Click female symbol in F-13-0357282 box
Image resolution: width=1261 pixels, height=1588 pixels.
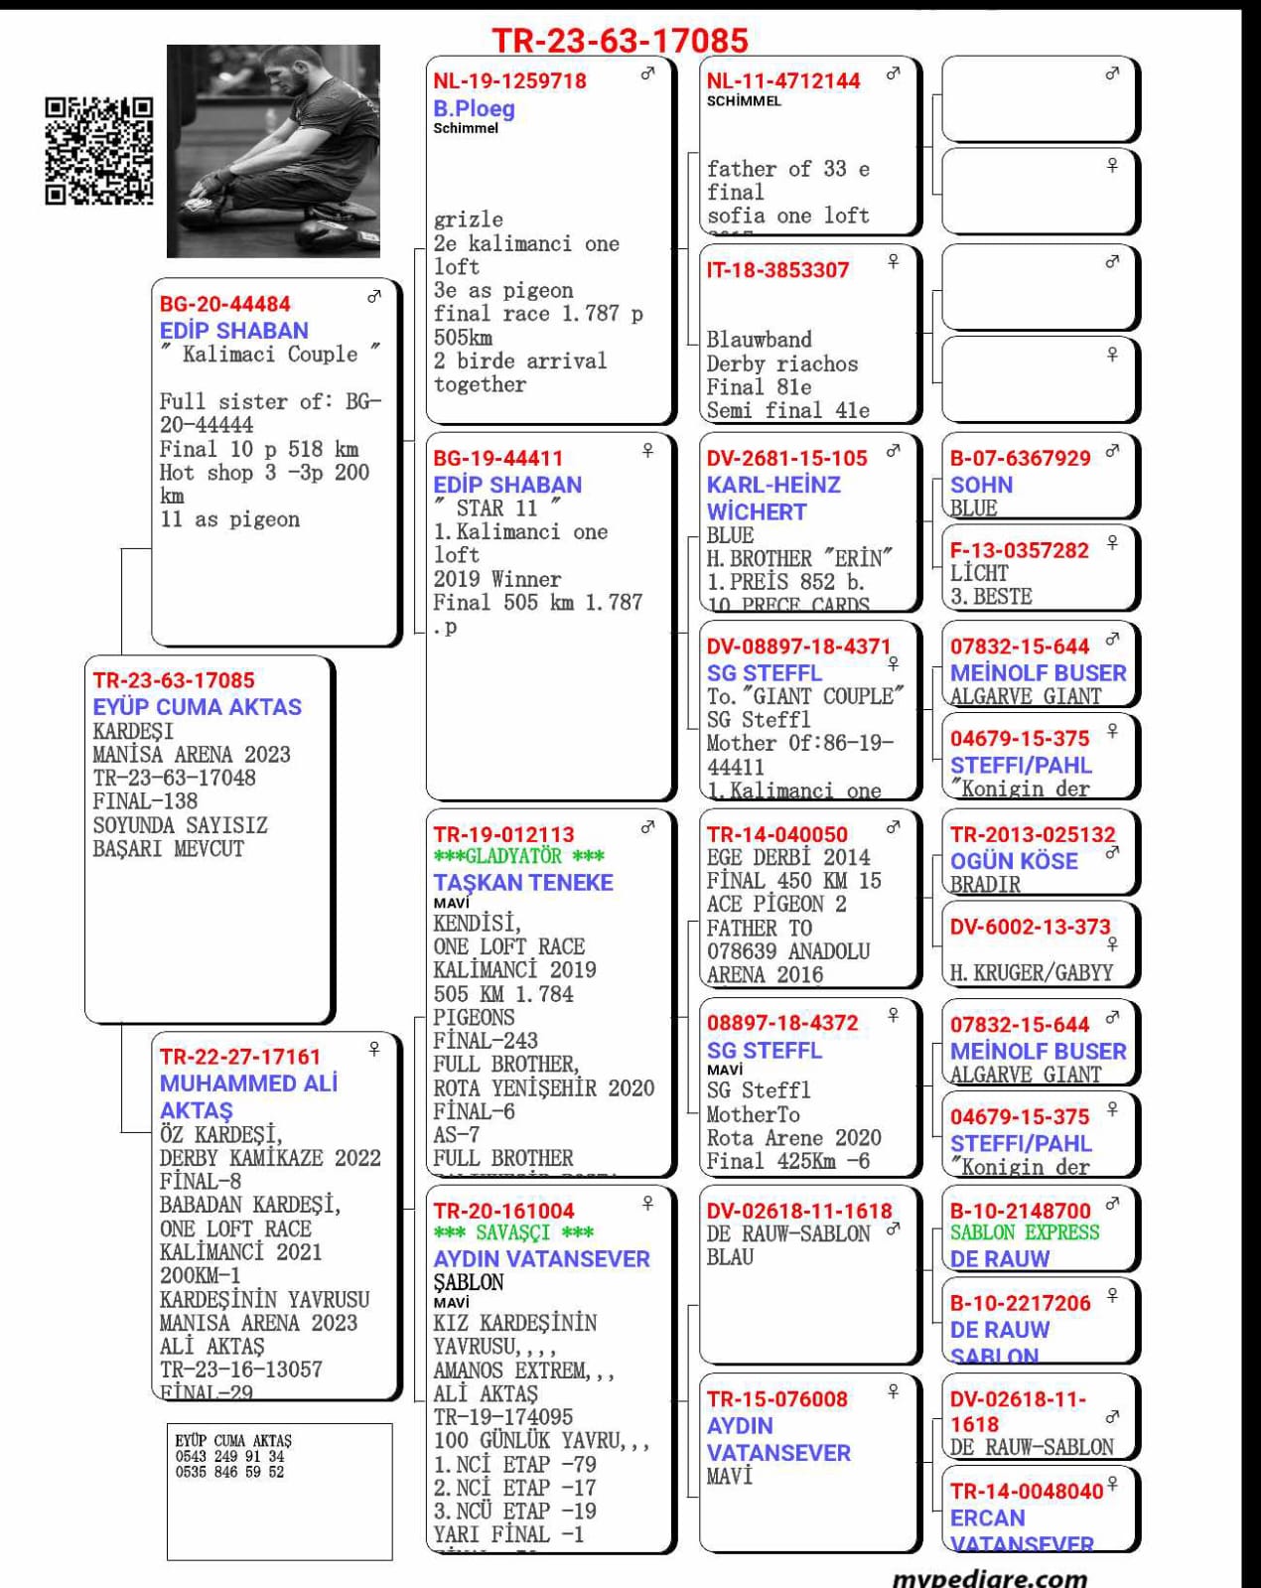1112,542
